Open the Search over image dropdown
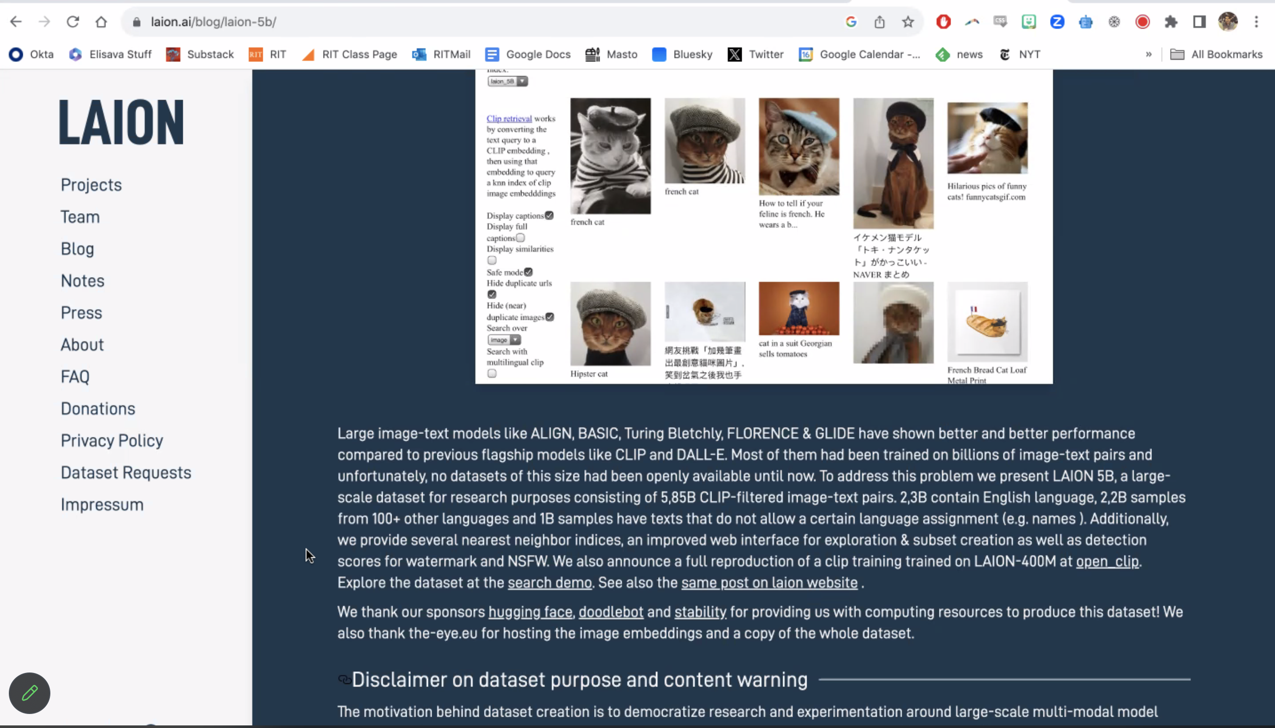1275x728 pixels. coord(504,340)
